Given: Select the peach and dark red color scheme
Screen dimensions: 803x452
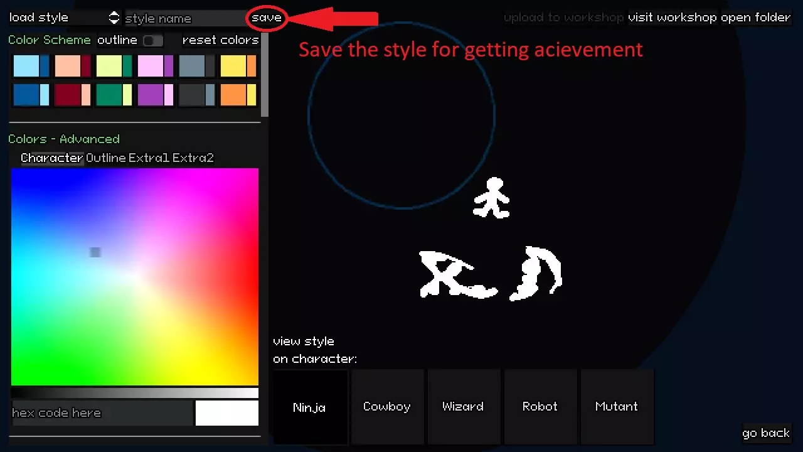Looking at the screenshot, I should click(73, 66).
